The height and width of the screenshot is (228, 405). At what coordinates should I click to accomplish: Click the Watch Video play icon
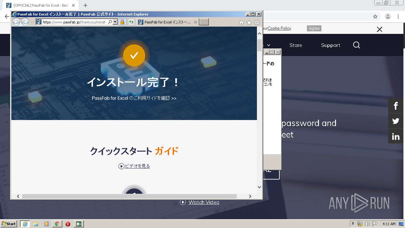pyautogui.click(x=183, y=202)
